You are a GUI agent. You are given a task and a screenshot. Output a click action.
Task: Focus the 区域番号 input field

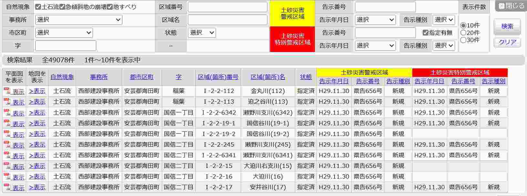[228, 7]
